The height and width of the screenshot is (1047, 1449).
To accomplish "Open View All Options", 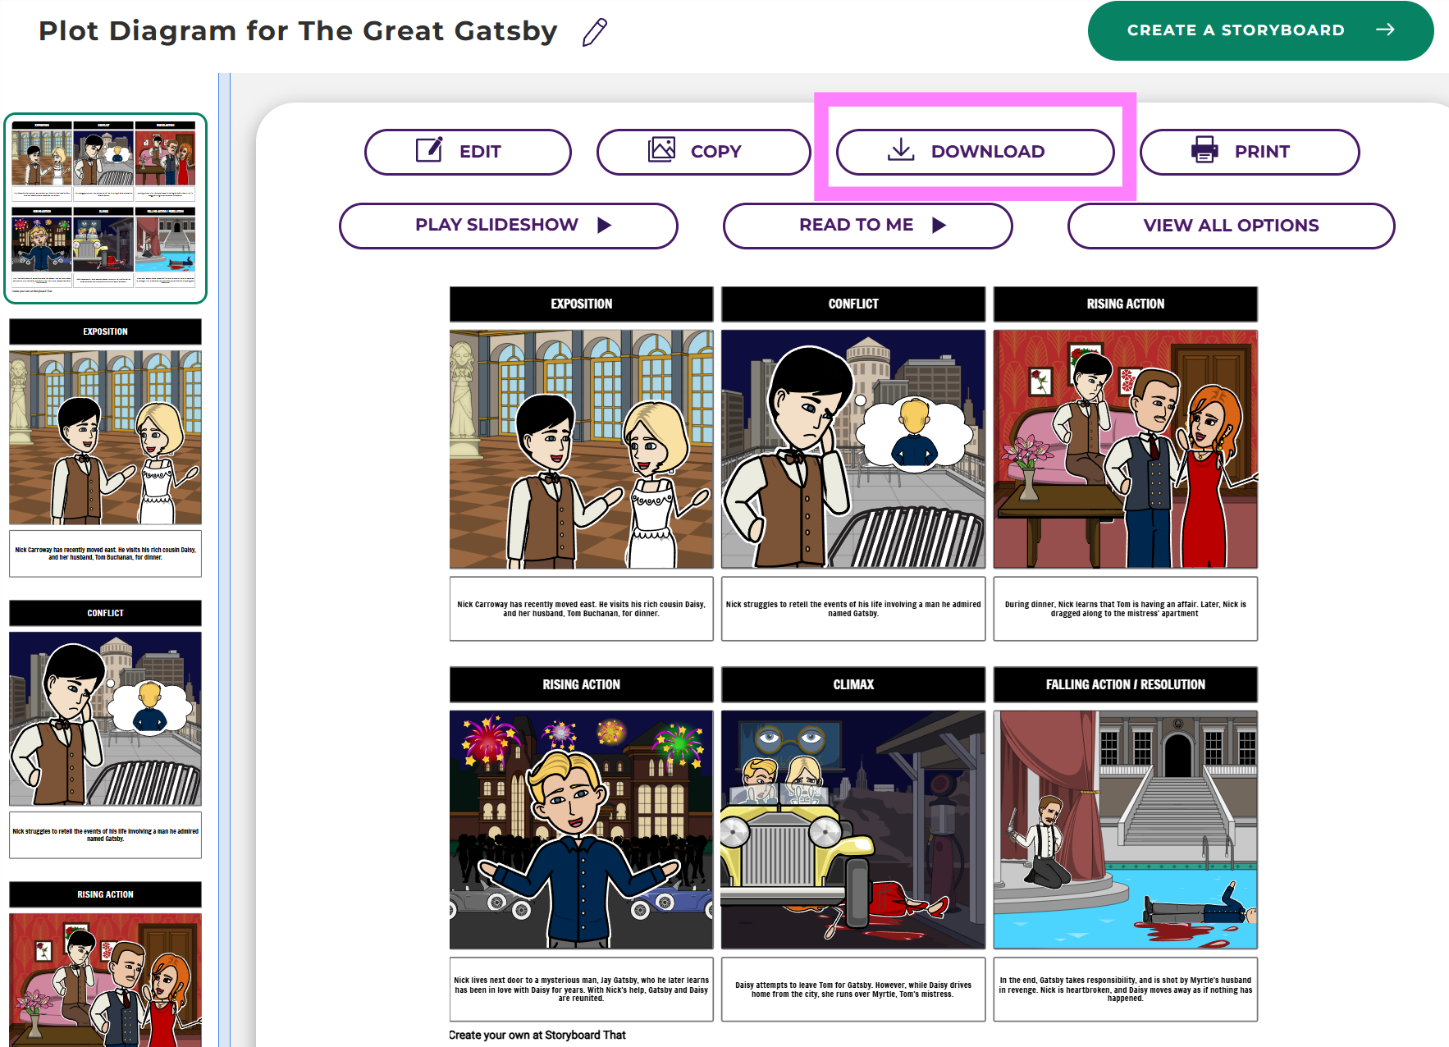I will (x=1231, y=226).
